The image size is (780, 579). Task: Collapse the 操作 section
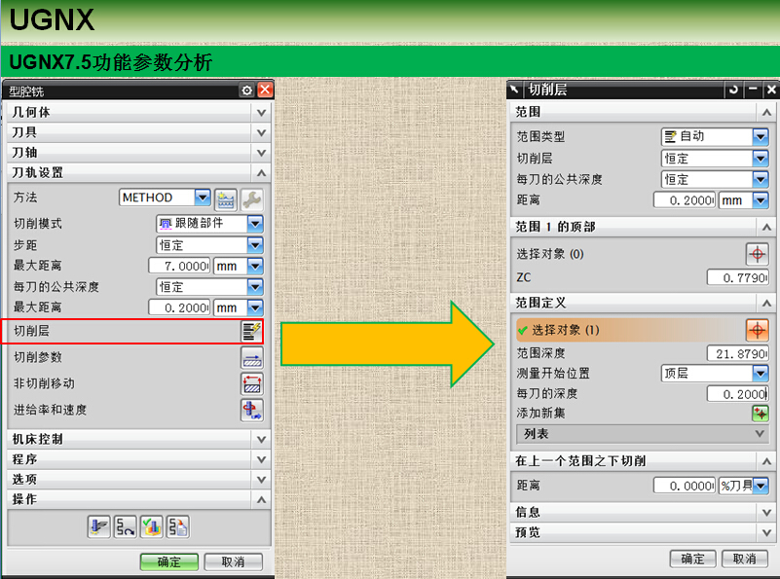tap(261, 500)
